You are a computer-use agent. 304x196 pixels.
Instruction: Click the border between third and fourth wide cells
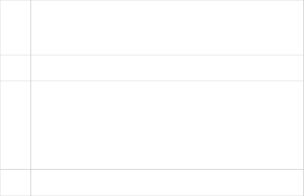pos(167,169)
